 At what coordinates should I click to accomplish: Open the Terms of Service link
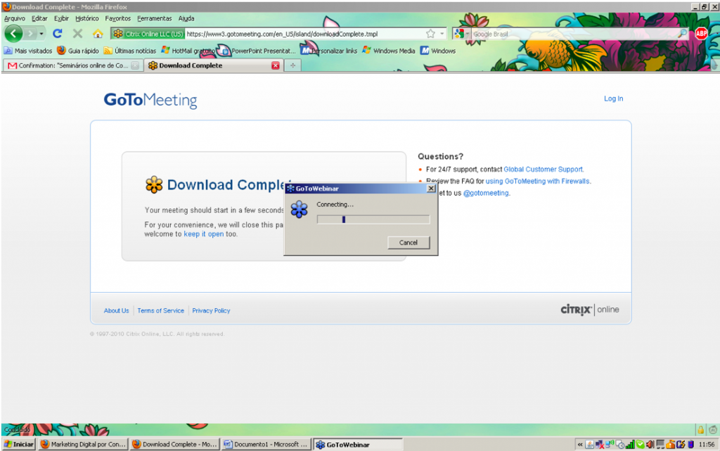pos(161,311)
